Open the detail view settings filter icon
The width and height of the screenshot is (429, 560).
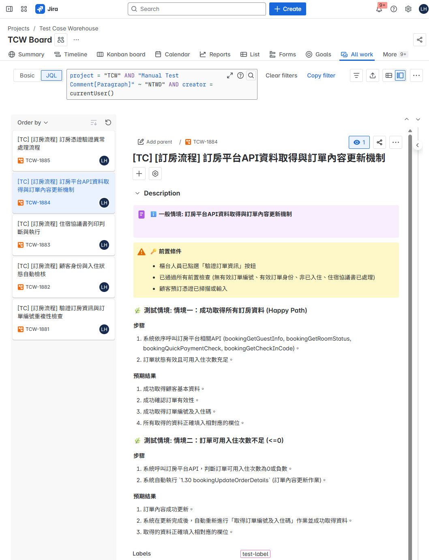(356, 75)
